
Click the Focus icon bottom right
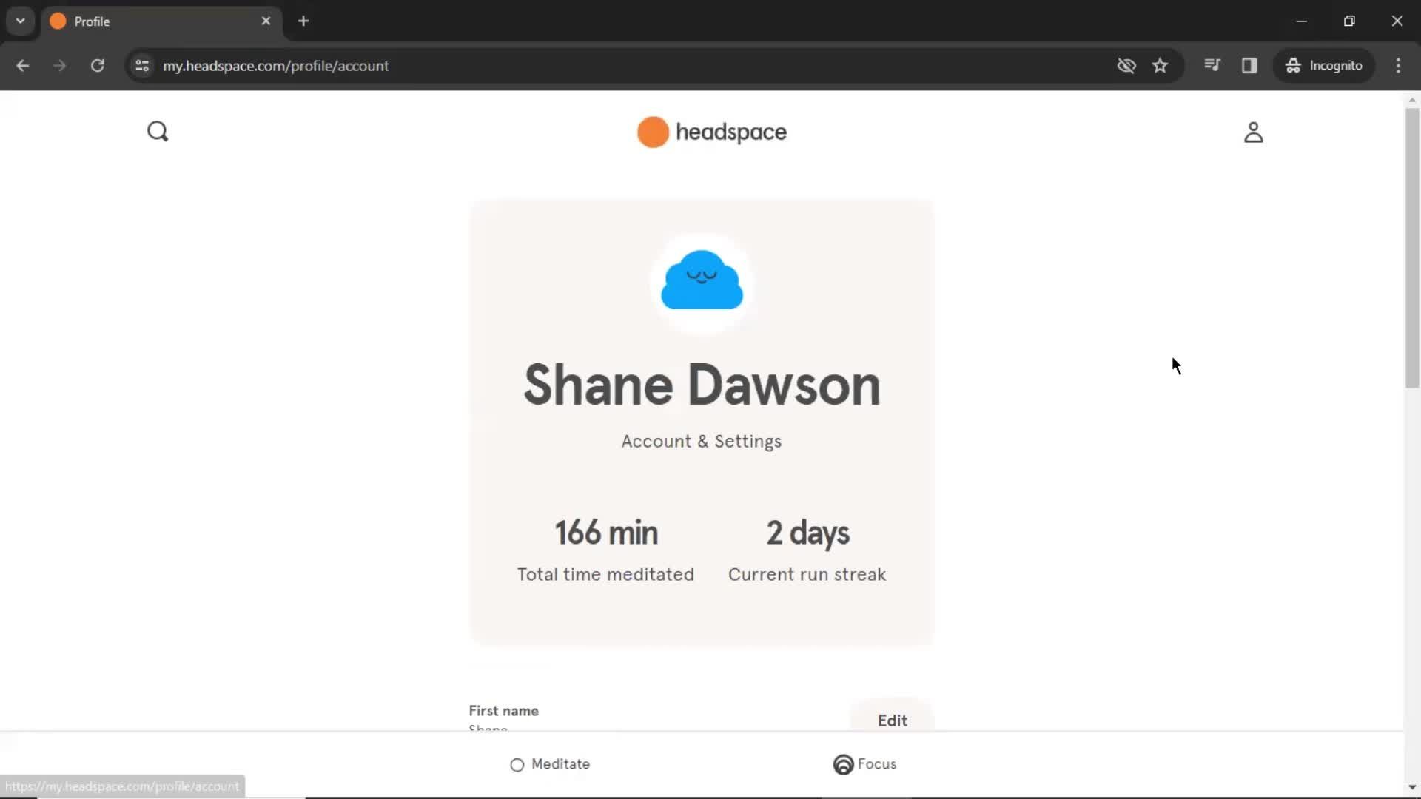click(x=842, y=764)
